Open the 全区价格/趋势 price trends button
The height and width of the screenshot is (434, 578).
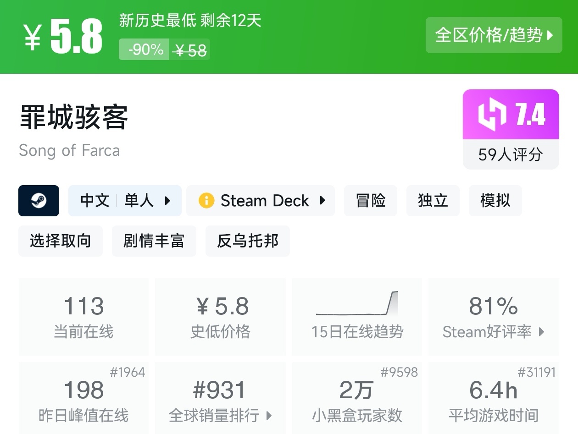[x=494, y=35]
